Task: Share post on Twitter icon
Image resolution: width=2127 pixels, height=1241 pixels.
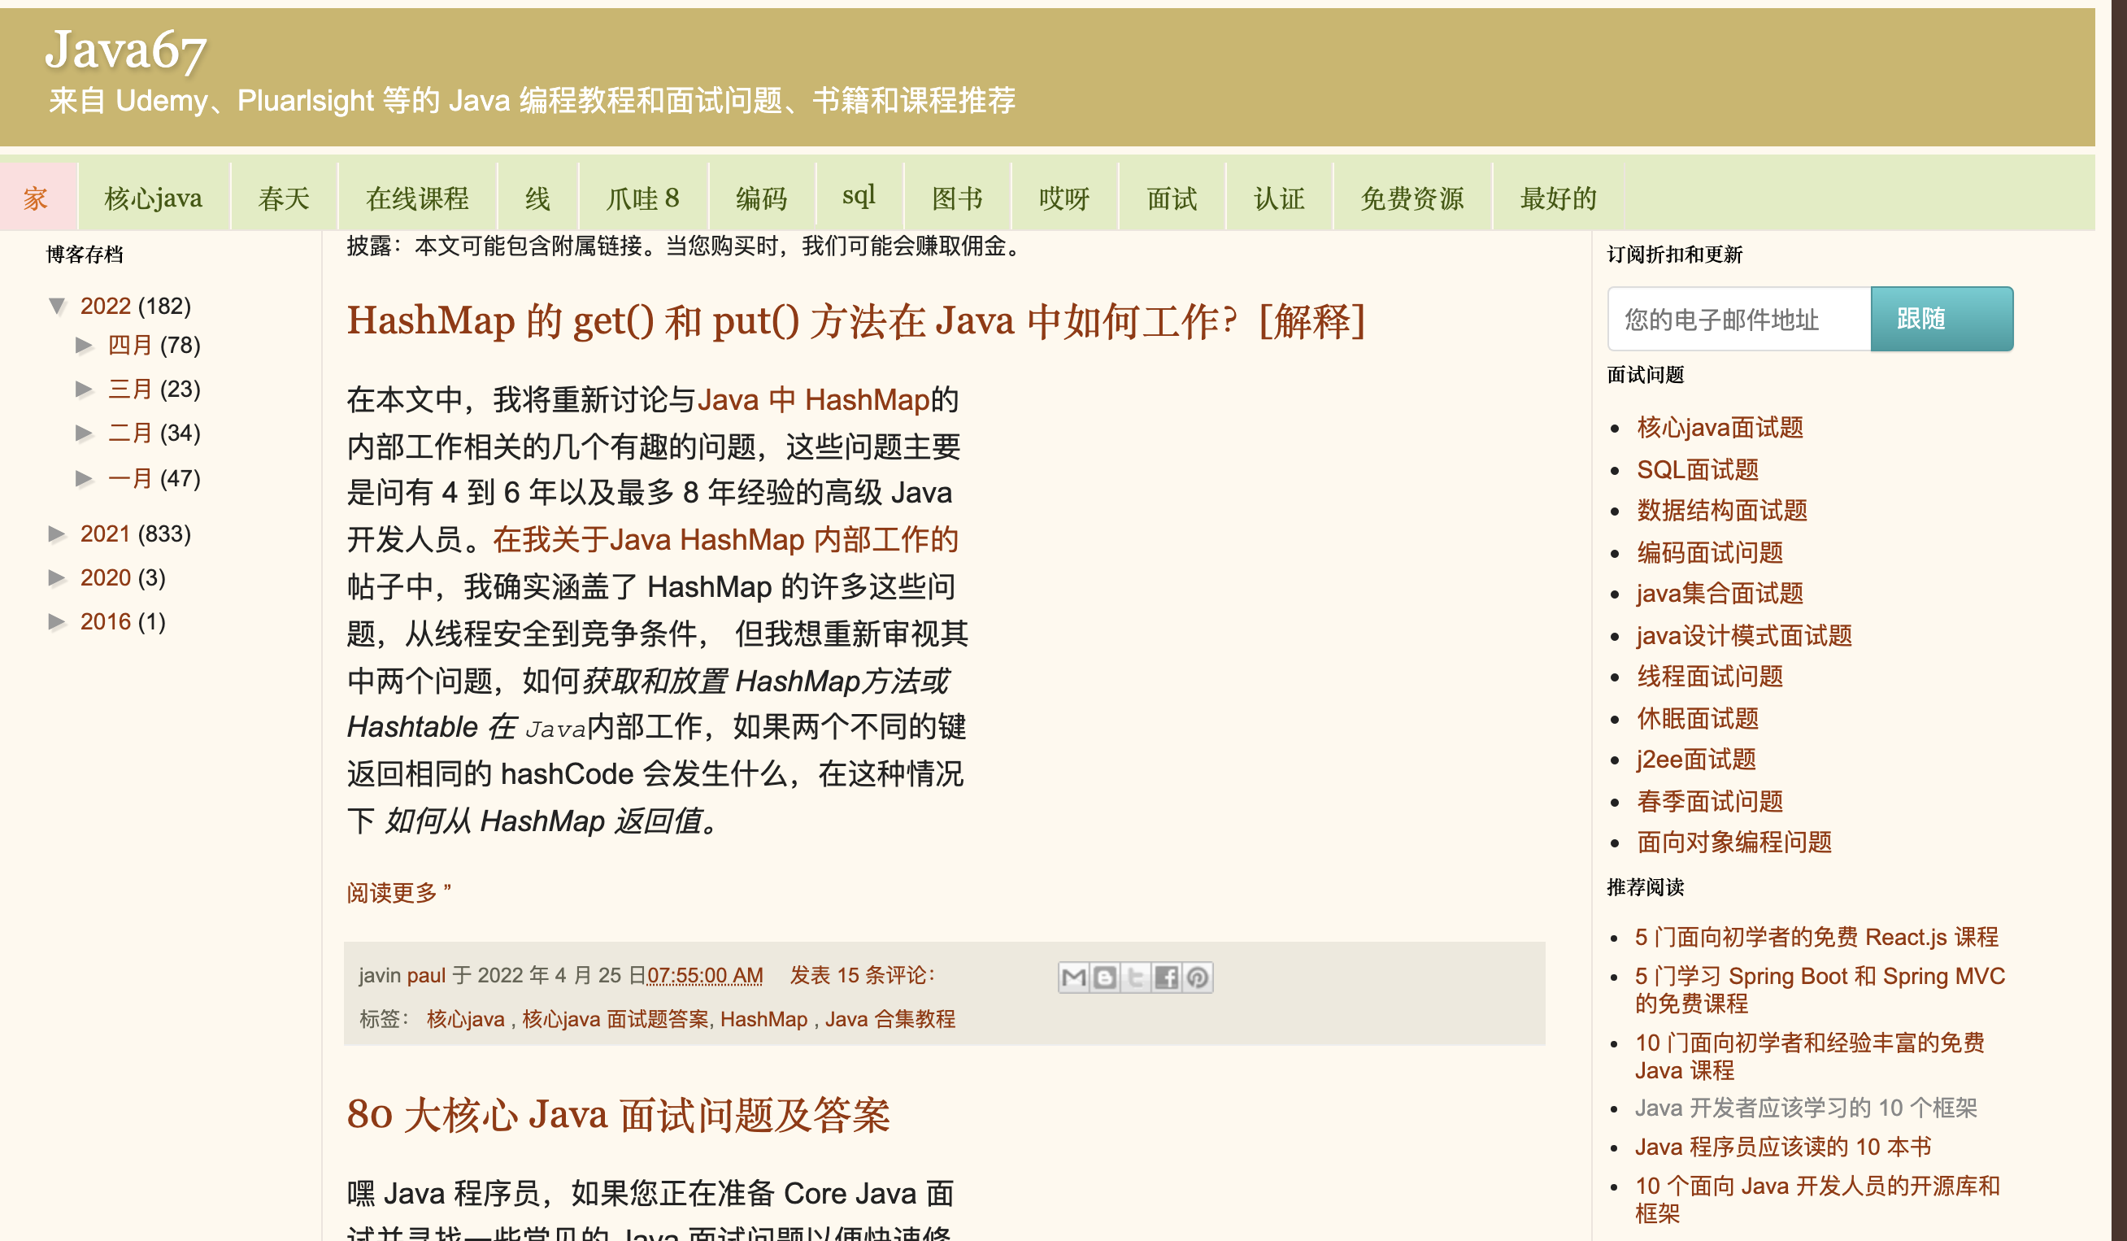Action: coord(1136,978)
